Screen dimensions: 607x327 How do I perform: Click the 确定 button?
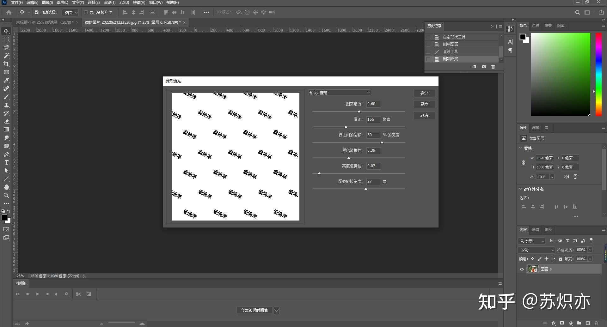pos(424,93)
